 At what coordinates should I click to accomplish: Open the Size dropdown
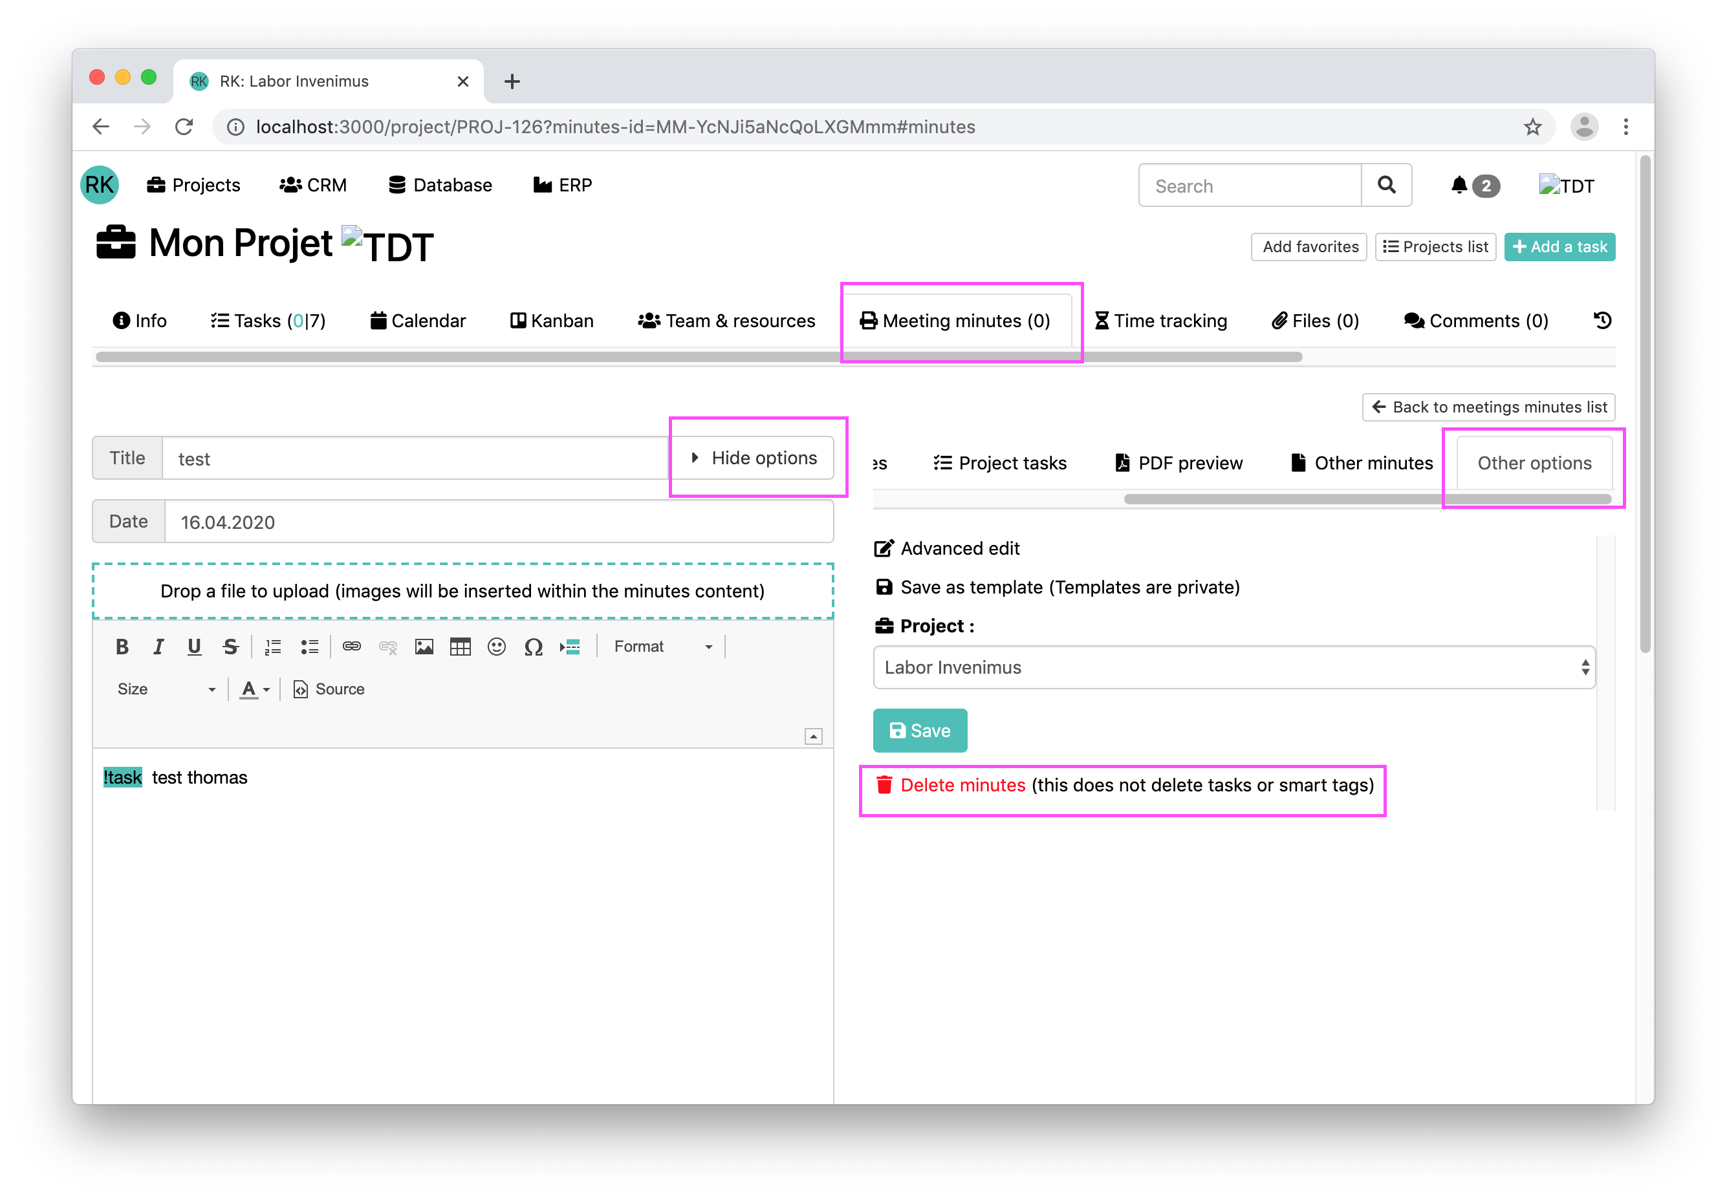[x=166, y=689]
